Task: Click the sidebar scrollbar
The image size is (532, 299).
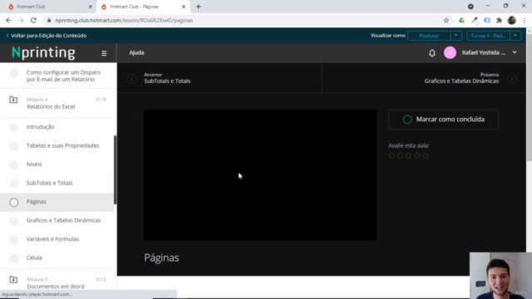Action: (115, 169)
